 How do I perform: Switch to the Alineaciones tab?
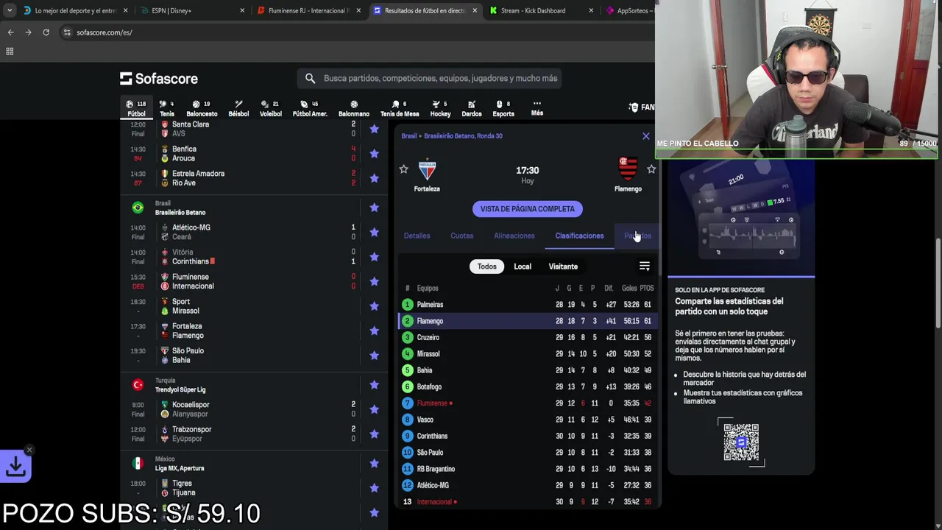tap(514, 236)
